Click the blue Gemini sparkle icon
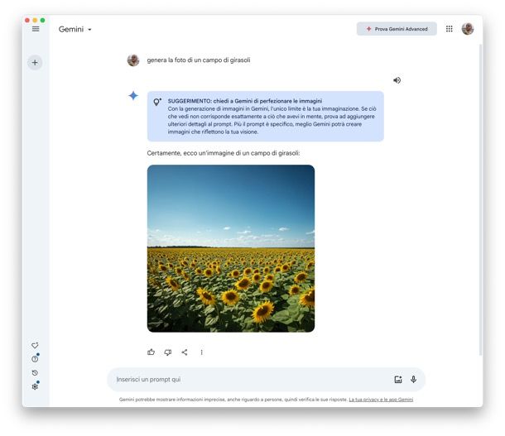The height and width of the screenshot is (436, 505). (x=133, y=96)
